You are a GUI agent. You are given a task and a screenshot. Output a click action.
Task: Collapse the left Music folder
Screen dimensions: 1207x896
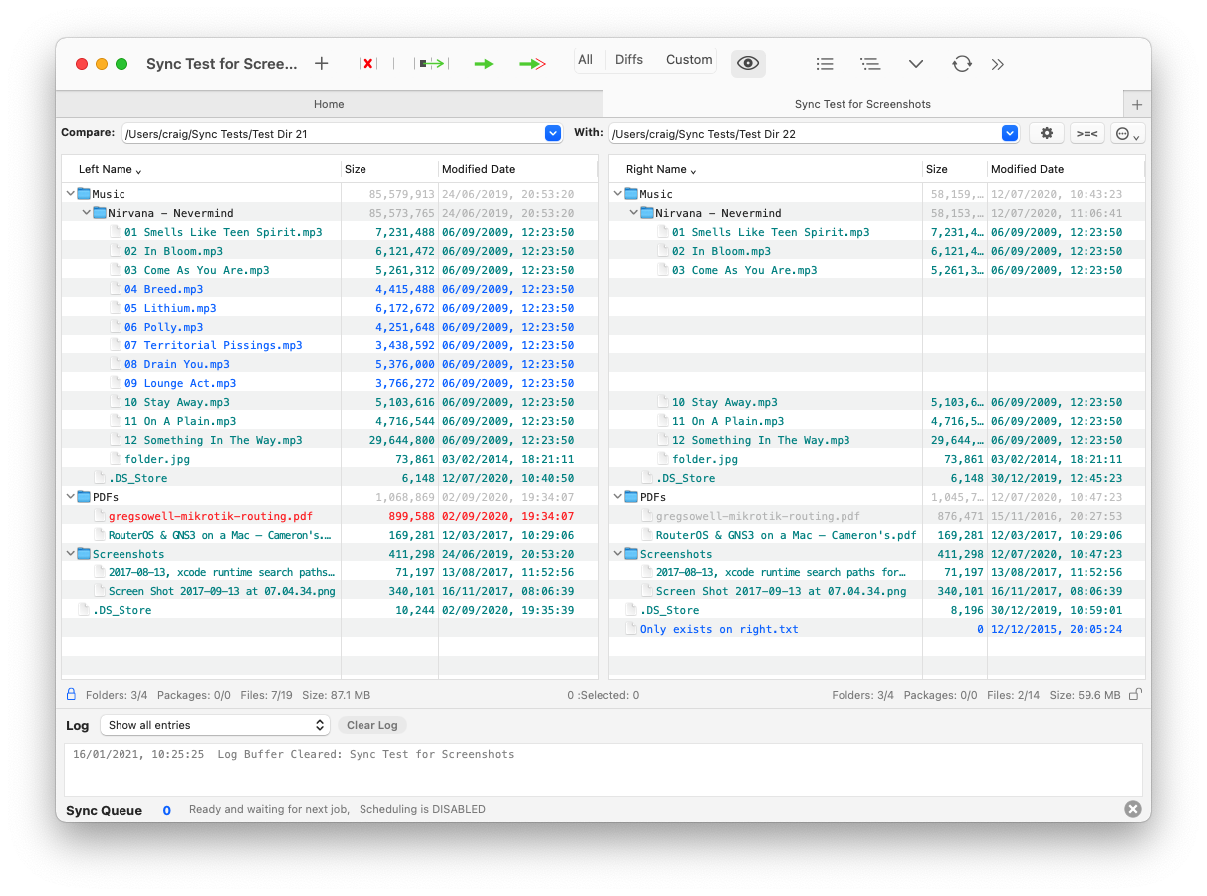(x=70, y=194)
